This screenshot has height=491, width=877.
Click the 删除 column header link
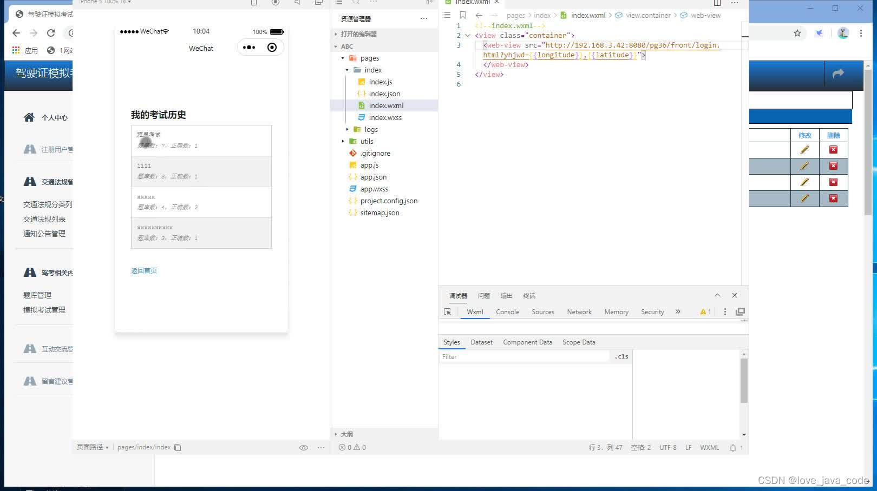[x=834, y=136]
